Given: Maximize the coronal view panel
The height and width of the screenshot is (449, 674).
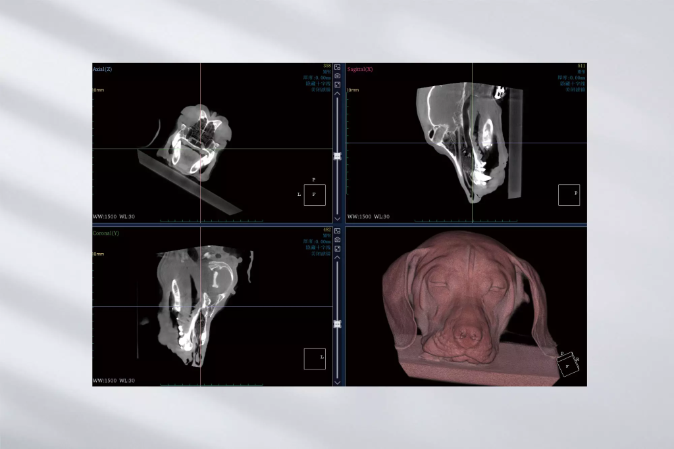Looking at the screenshot, I should (x=338, y=248).
